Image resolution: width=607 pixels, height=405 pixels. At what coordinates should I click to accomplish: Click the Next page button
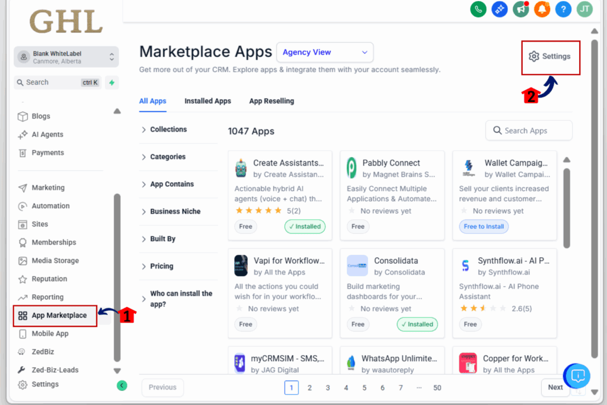(x=555, y=387)
